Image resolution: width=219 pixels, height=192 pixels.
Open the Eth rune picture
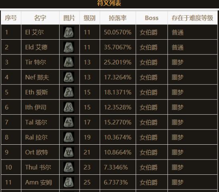[69, 92]
